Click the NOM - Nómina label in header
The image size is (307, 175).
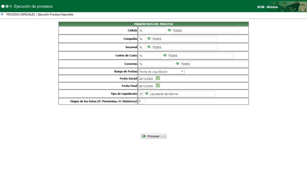coord(267,7)
